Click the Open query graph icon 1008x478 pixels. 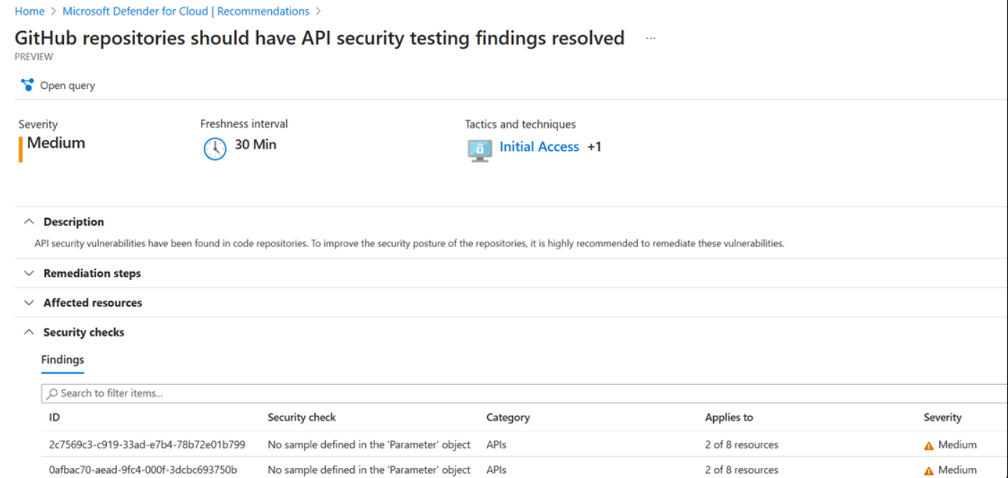27,85
